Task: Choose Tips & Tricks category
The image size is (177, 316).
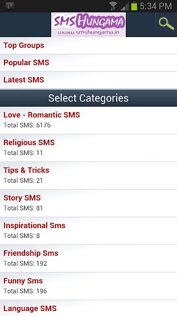Action: pyautogui.click(x=88, y=175)
